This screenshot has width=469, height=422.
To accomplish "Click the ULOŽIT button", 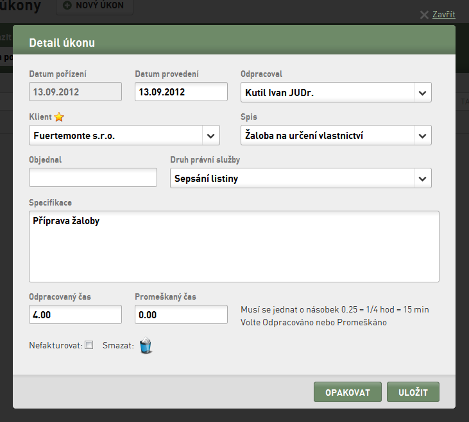I will click(413, 392).
